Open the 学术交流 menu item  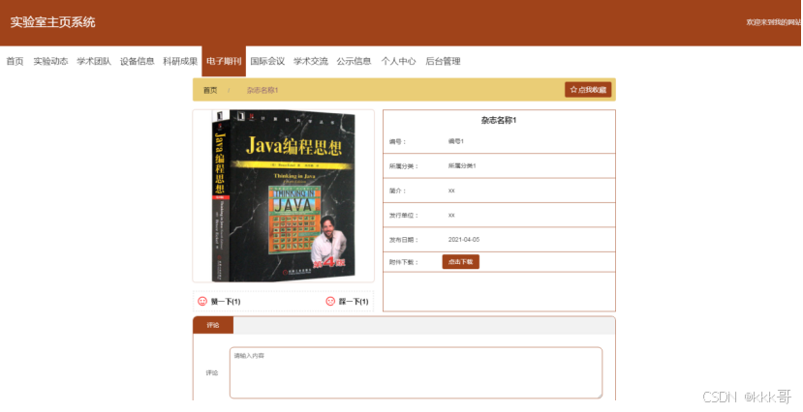pyautogui.click(x=310, y=61)
